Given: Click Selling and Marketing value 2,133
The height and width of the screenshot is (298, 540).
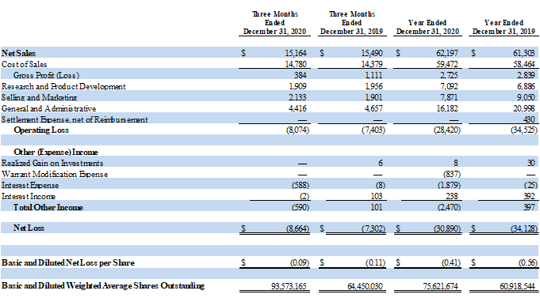Looking at the screenshot, I should click(298, 97).
